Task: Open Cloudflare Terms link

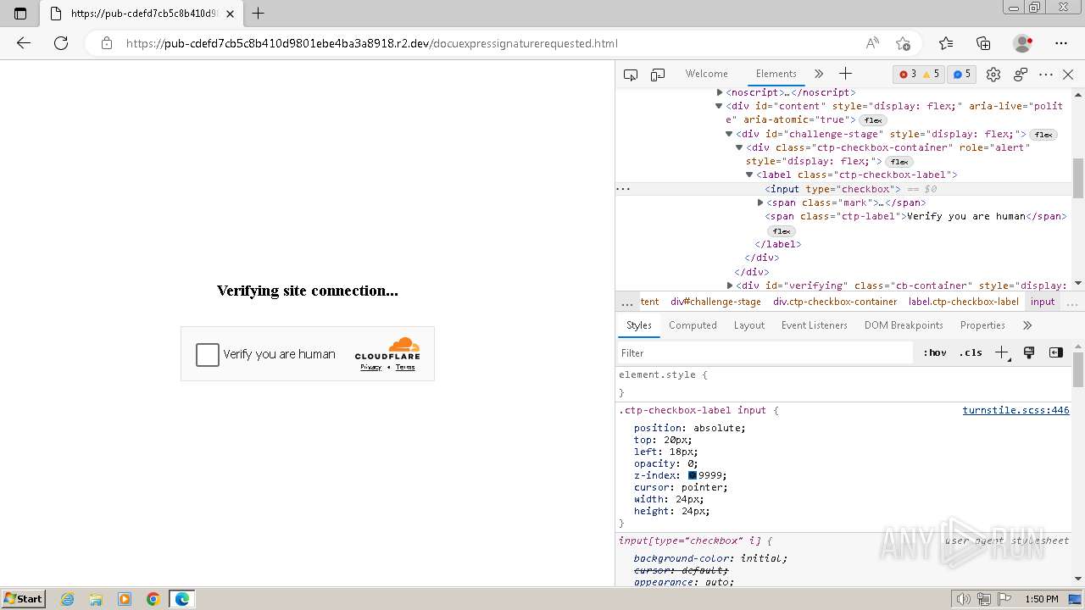Action: (405, 368)
